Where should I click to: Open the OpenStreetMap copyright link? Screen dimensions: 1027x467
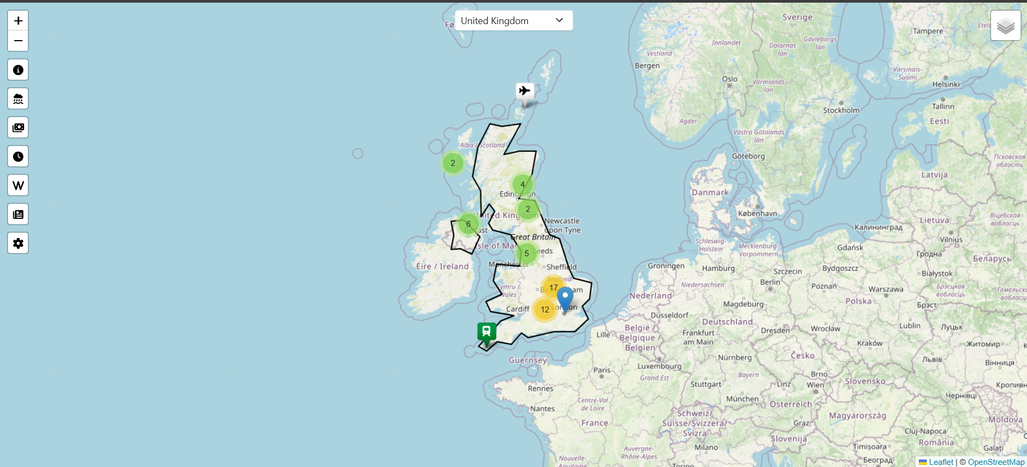pos(996,462)
